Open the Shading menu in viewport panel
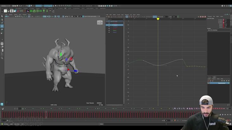Screen dimensions: 232x130 [x=11, y=15]
